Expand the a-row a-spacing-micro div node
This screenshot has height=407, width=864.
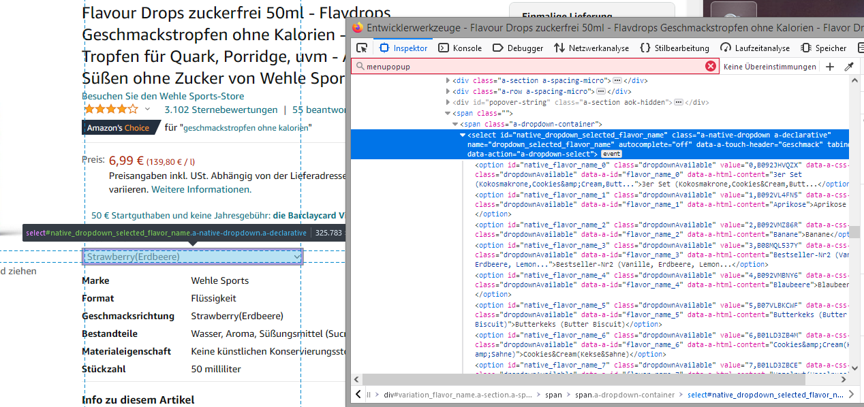pos(448,91)
